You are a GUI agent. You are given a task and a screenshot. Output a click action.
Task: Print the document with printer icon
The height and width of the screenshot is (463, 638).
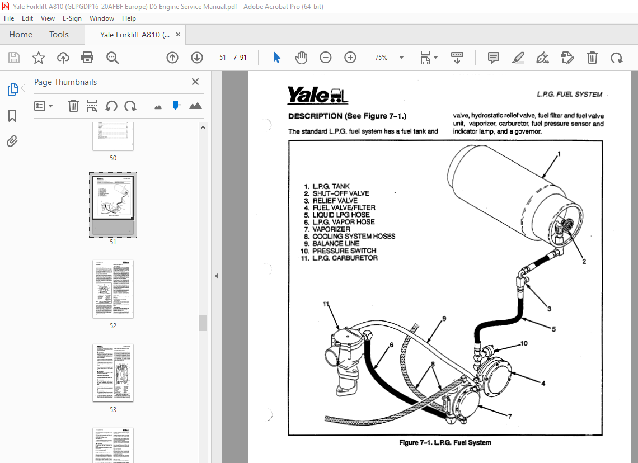pos(87,58)
